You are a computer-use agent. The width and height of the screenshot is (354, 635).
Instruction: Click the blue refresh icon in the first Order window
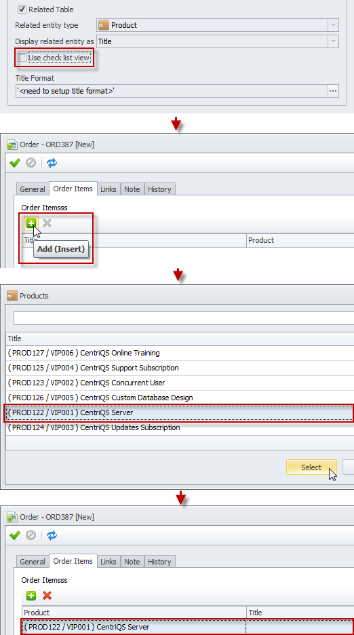tap(52, 163)
